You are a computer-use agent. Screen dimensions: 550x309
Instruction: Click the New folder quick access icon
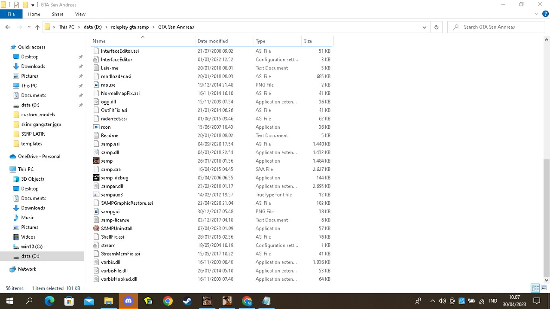(25, 5)
